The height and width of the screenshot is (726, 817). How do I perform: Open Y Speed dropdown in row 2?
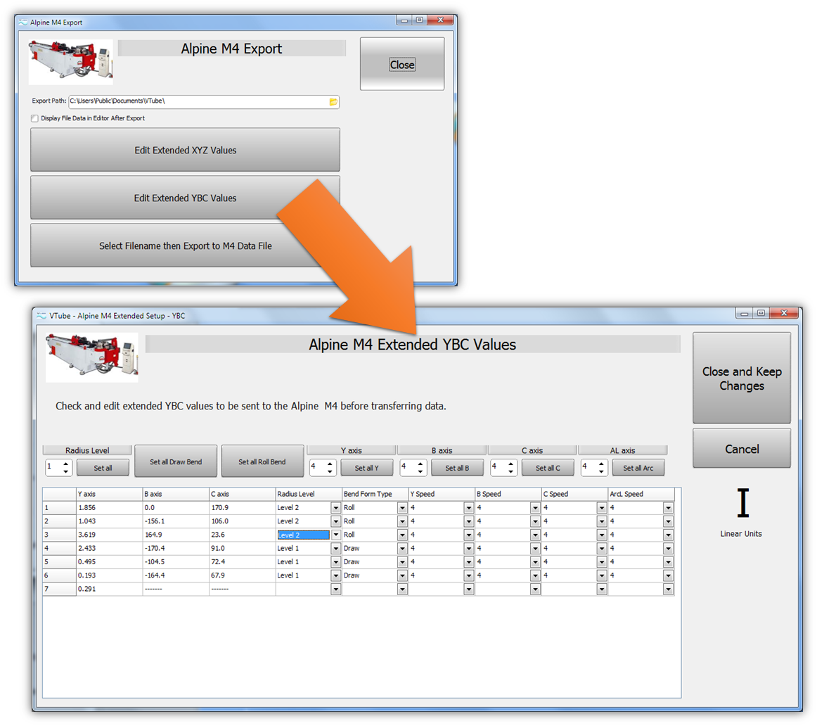pos(468,521)
